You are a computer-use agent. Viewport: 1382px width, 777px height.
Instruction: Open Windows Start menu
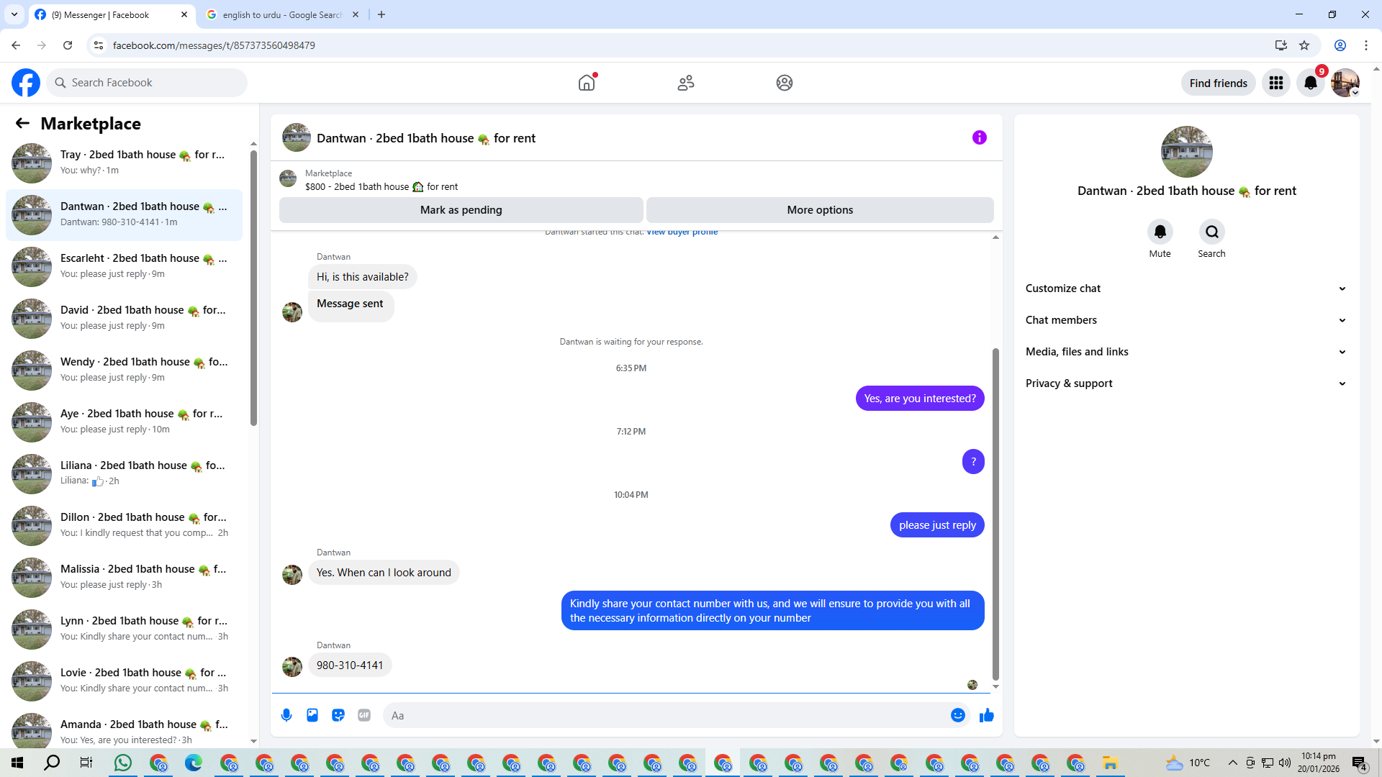pos(17,763)
